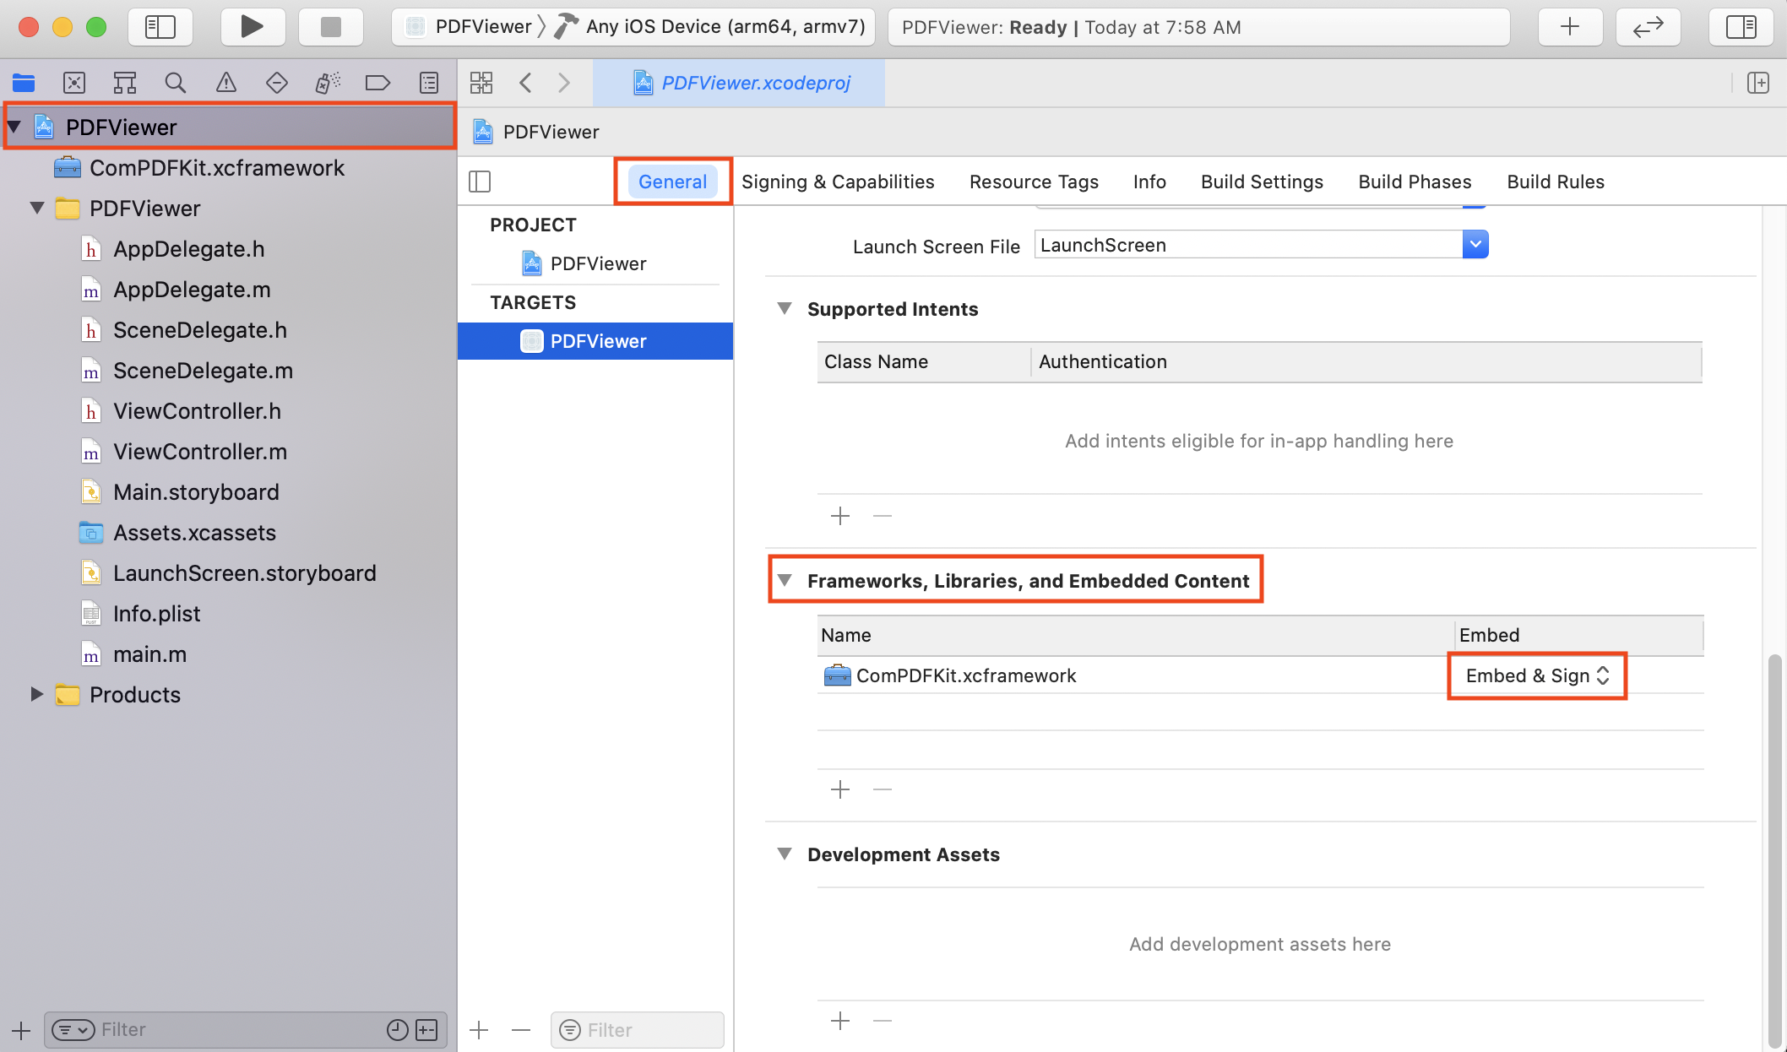Toggle the right inspector panel
This screenshot has height=1052, width=1787.
click(1741, 27)
